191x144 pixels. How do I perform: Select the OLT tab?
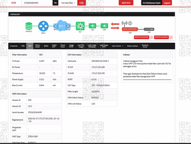coord(30,46)
